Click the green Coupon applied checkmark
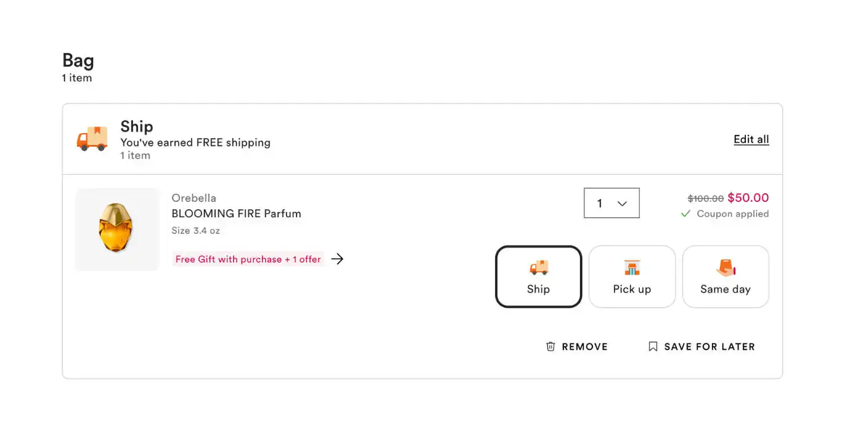863x431 pixels. pos(685,214)
